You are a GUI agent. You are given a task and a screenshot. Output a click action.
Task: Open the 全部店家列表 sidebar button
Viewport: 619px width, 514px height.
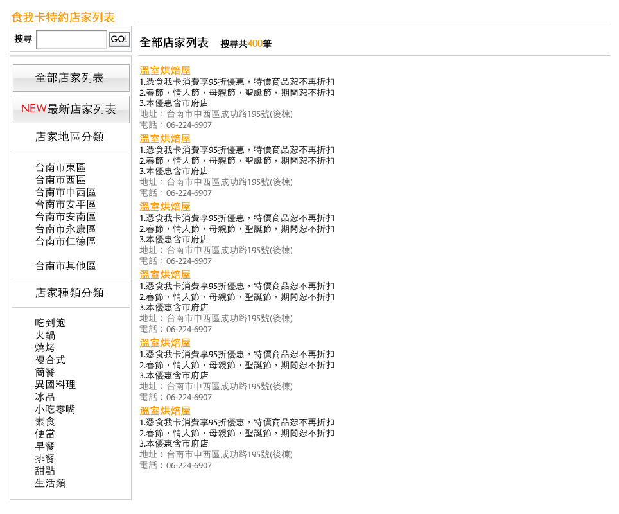click(x=71, y=78)
